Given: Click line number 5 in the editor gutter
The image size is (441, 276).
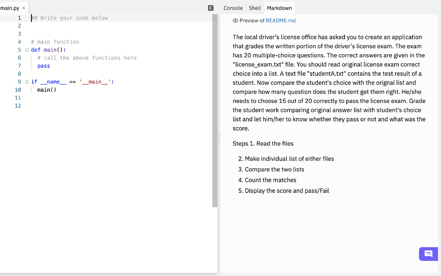Looking at the screenshot, I should coord(19,50).
